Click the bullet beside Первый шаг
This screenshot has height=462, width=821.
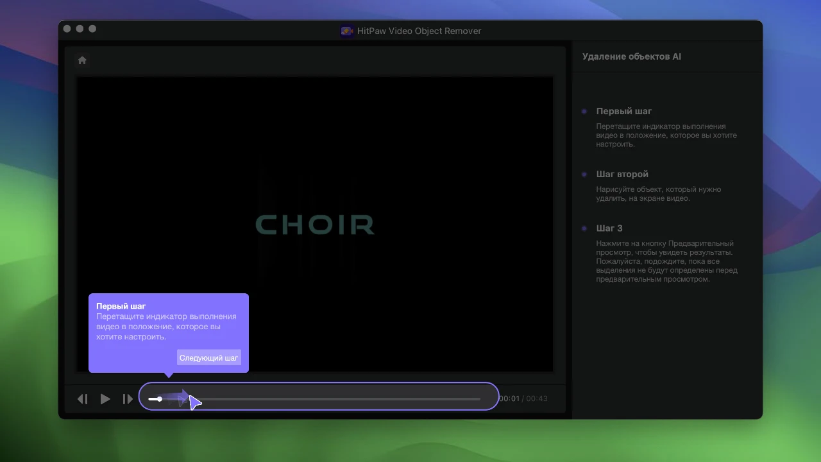click(x=584, y=111)
